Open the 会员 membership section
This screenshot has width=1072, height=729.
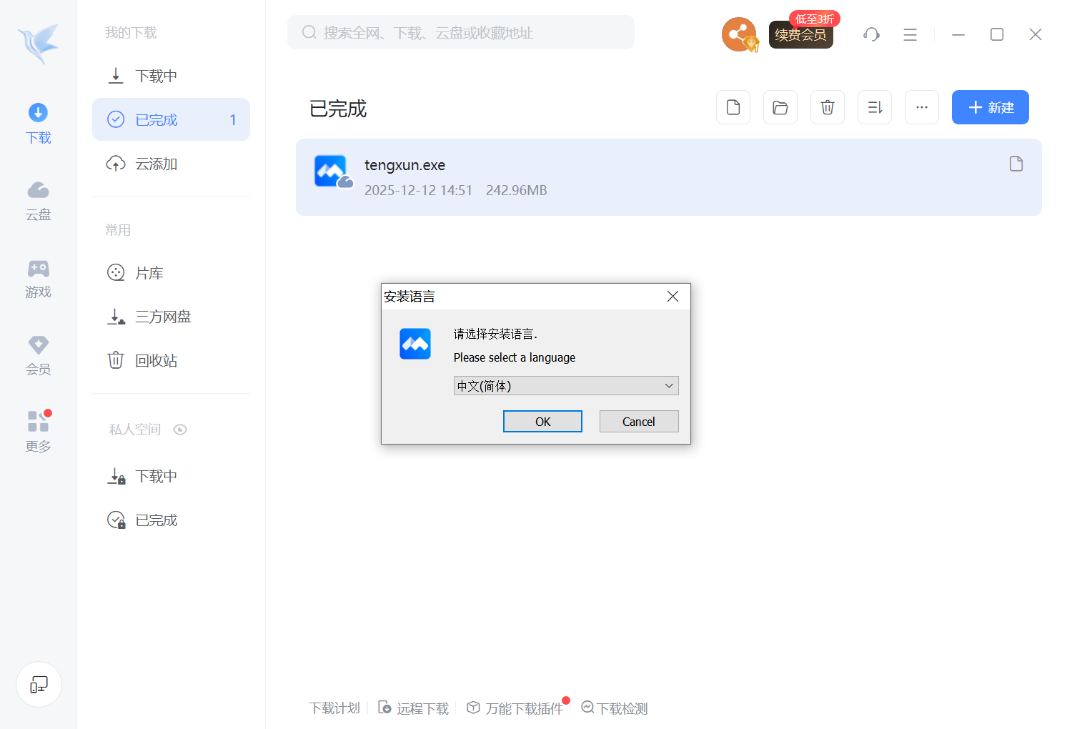[x=39, y=355]
